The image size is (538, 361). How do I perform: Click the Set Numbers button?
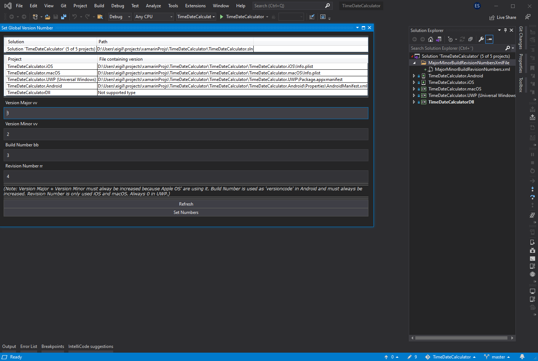tap(186, 212)
